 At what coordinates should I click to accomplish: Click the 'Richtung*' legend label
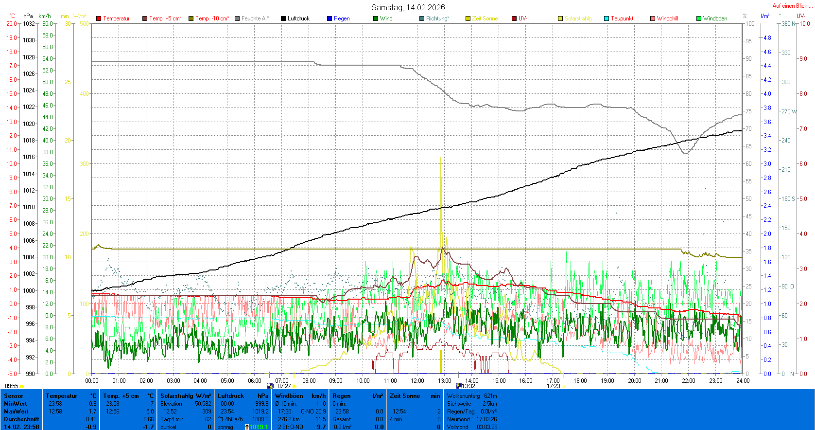click(437, 18)
